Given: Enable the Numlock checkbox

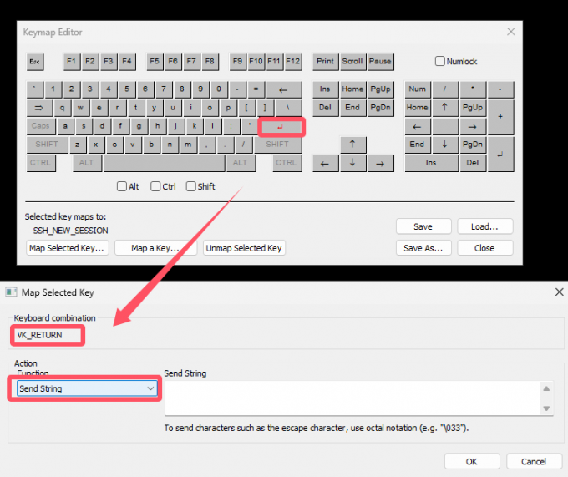Looking at the screenshot, I should [439, 61].
